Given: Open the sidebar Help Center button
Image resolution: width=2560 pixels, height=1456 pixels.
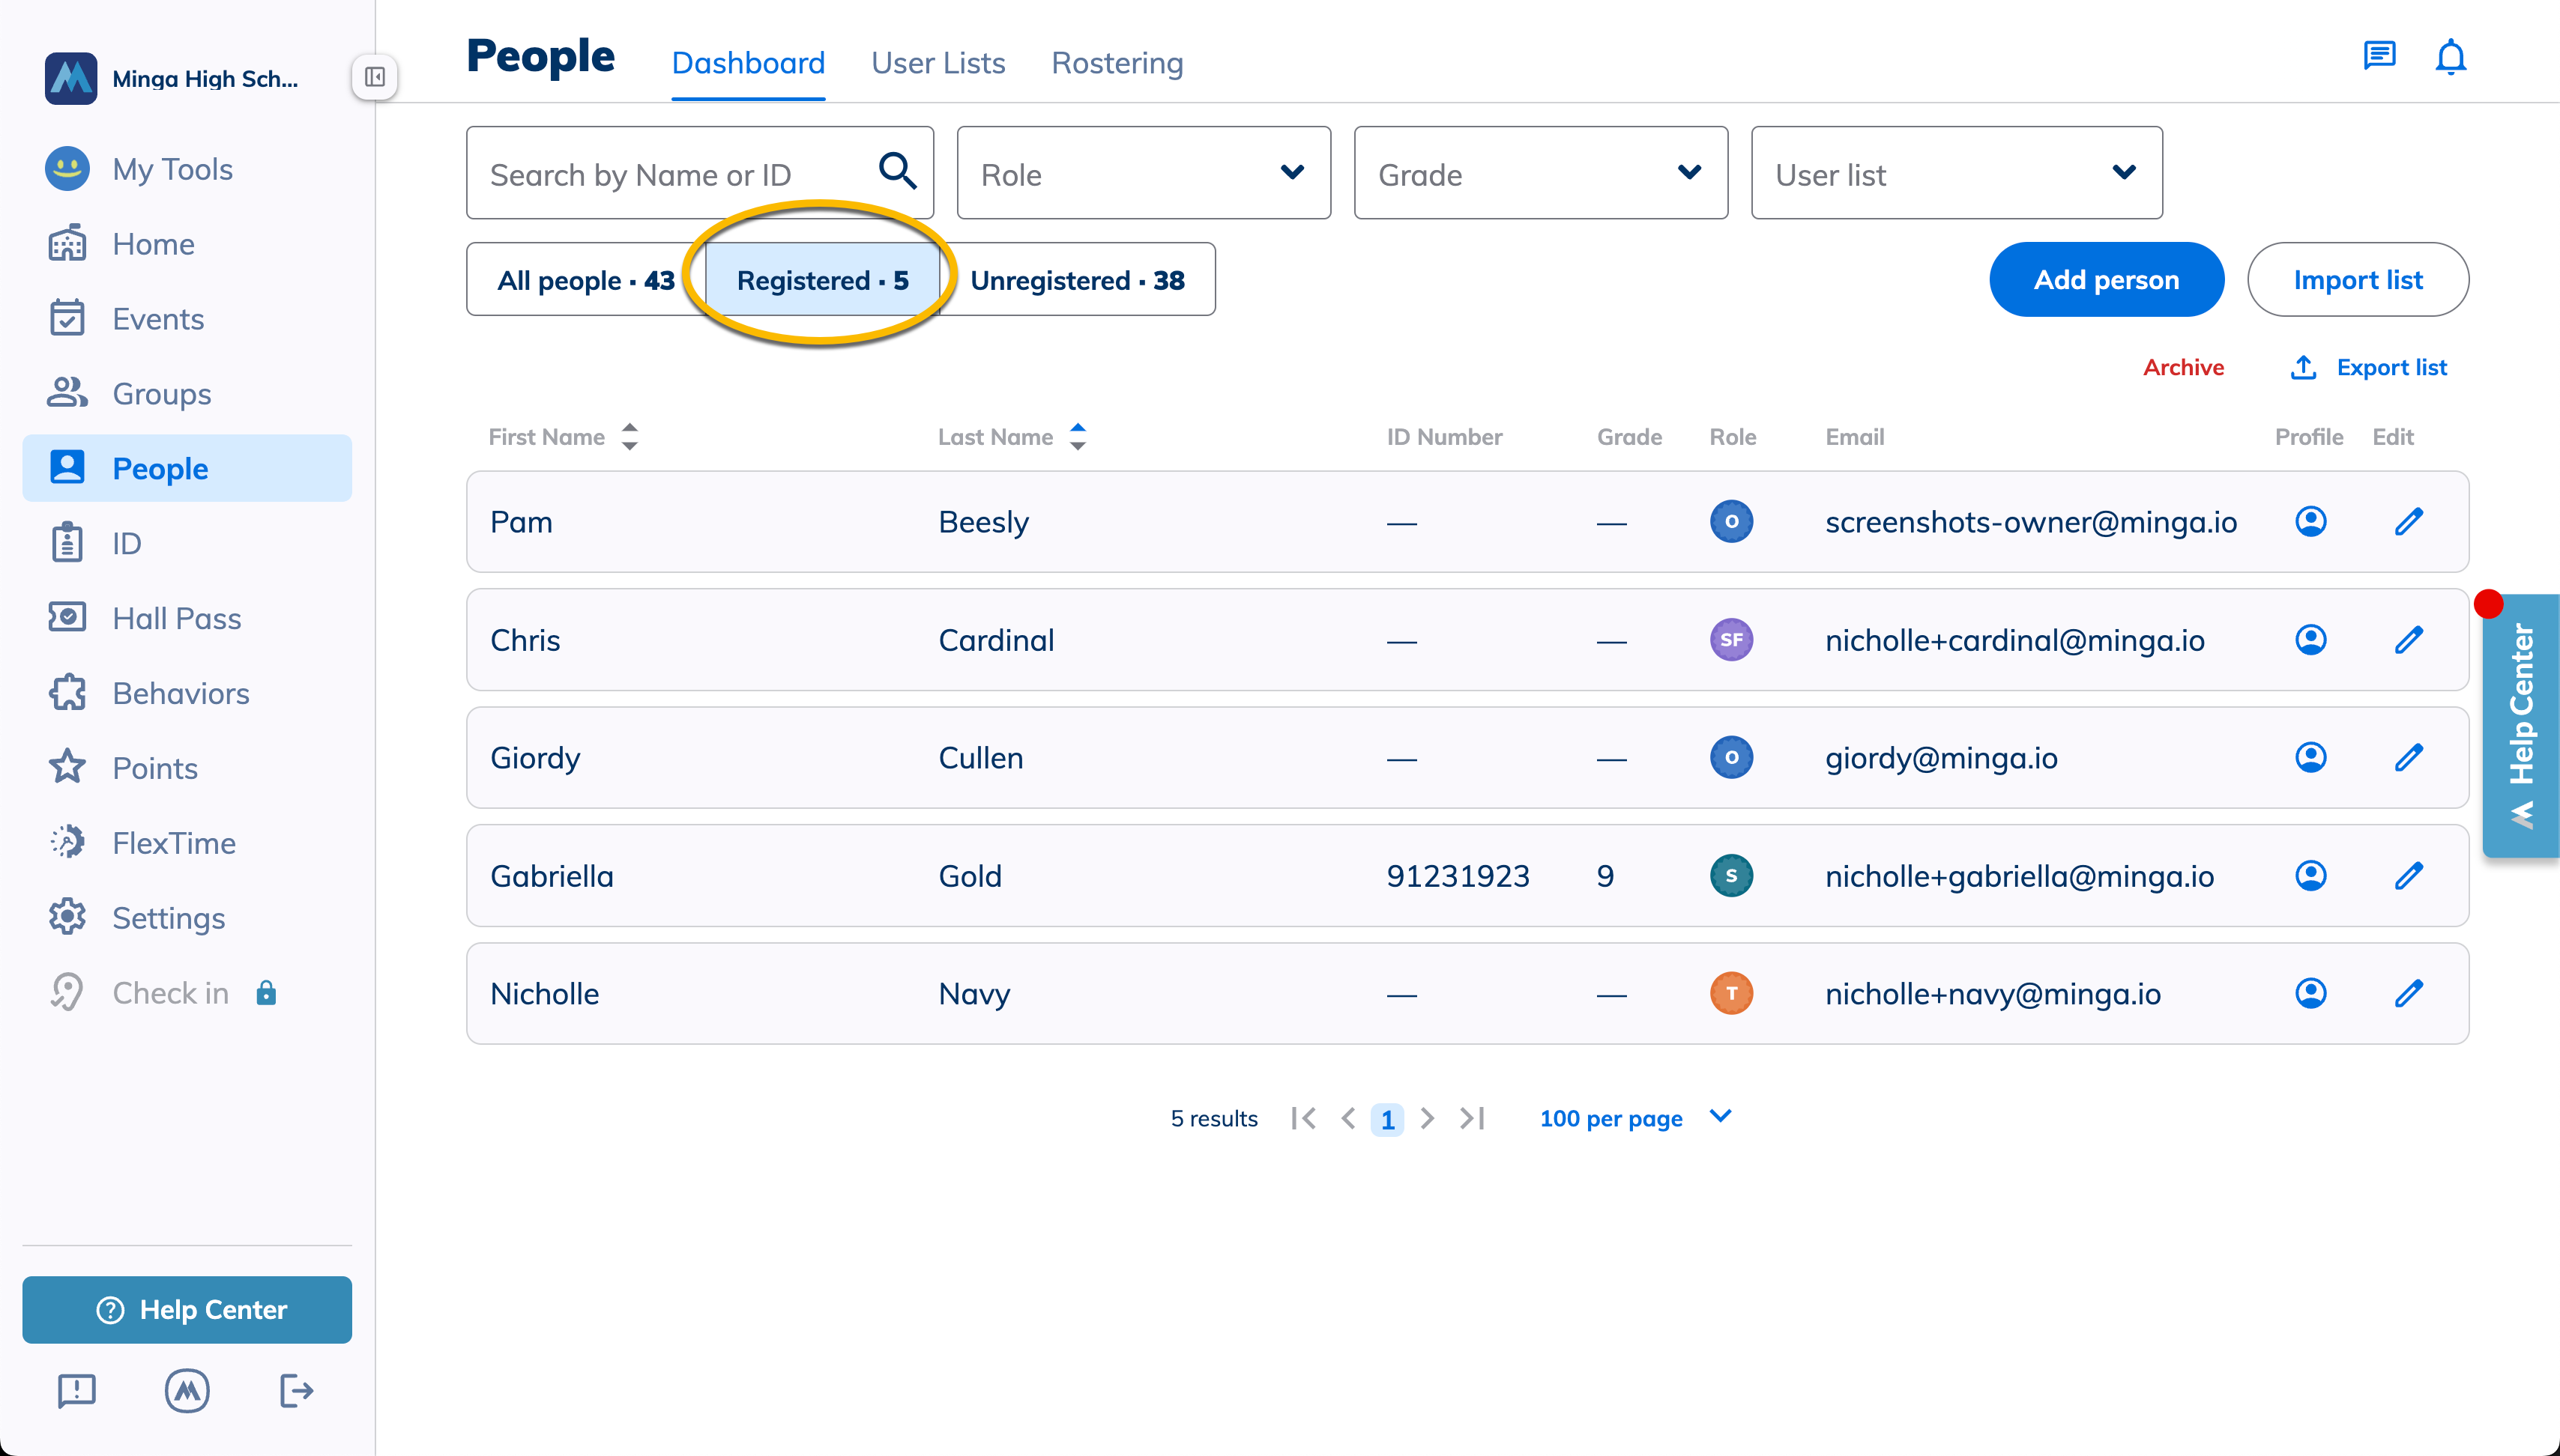Looking at the screenshot, I should [x=187, y=1309].
